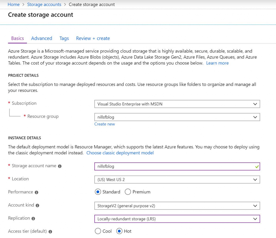Click the Replication info icon
Screen dimensions: 276x238
pyautogui.click(x=33, y=219)
